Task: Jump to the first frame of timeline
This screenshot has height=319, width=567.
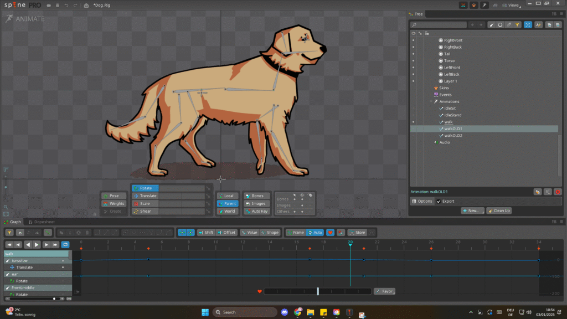Action: [x=9, y=244]
